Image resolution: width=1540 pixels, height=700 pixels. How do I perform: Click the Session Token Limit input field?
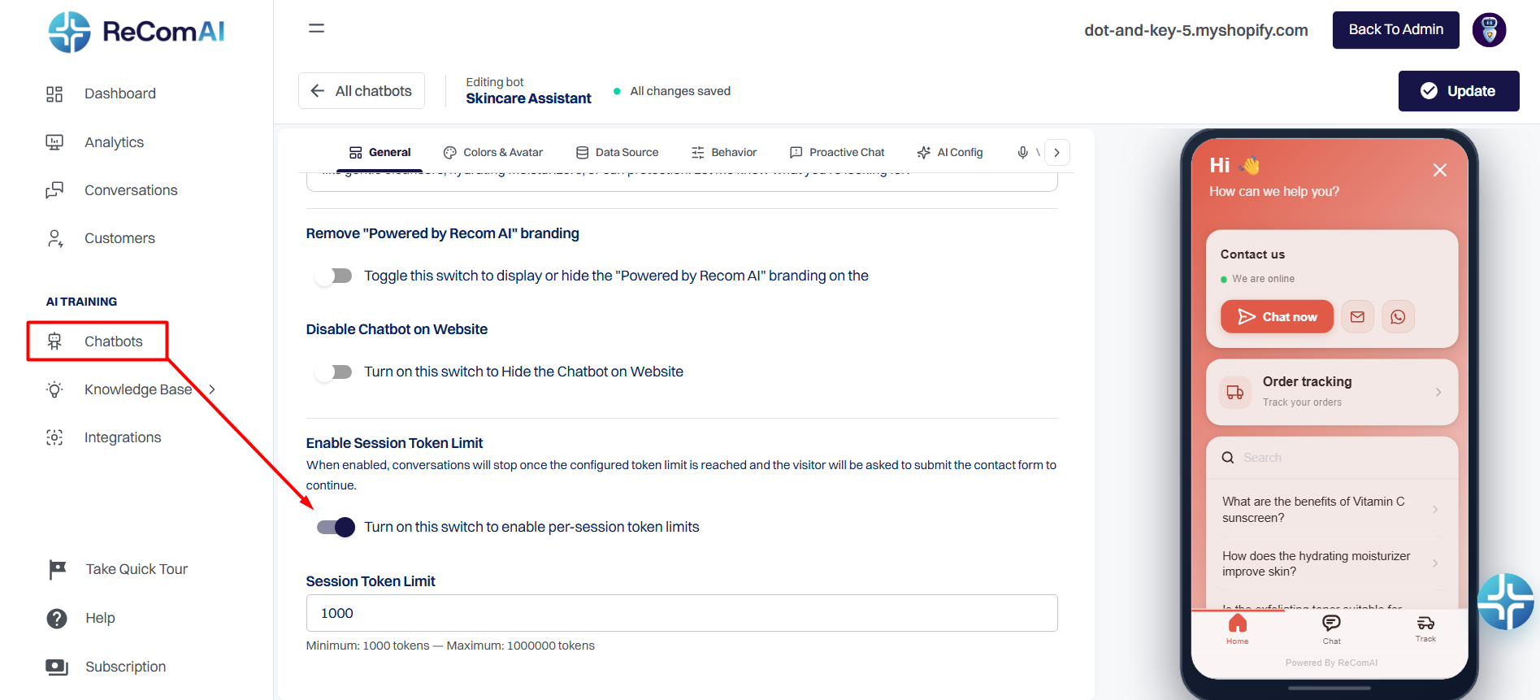pos(682,613)
